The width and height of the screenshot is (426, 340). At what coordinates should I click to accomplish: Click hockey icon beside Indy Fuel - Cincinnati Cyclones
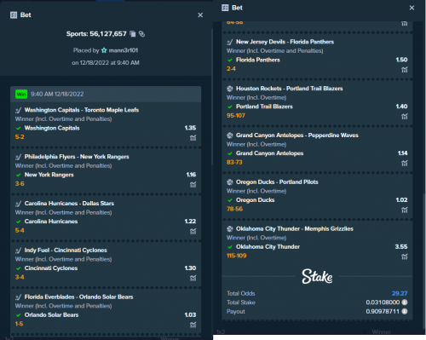pyautogui.click(x=19, y=251)
